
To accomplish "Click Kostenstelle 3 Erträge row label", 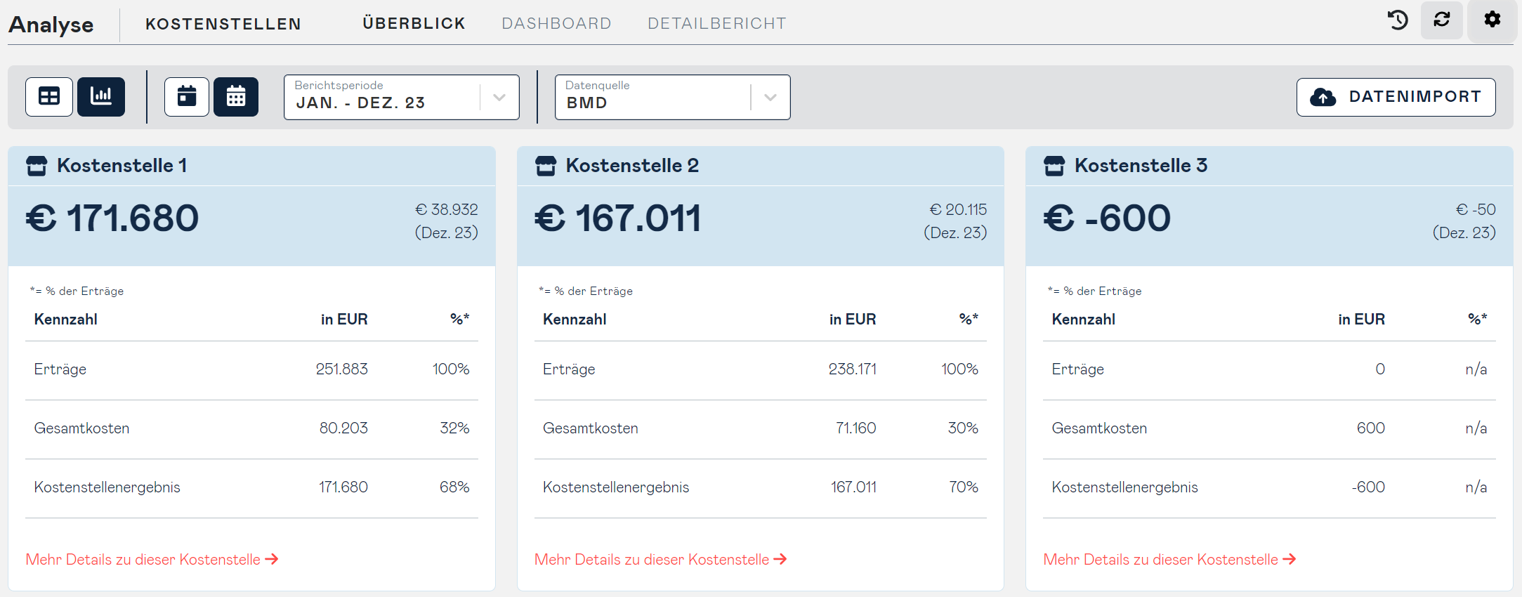I will 1077,369.
